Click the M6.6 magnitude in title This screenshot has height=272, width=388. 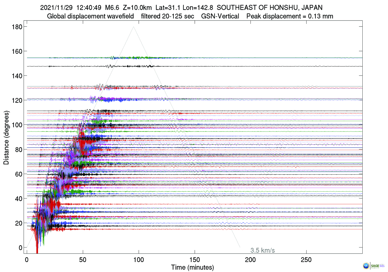112,8
